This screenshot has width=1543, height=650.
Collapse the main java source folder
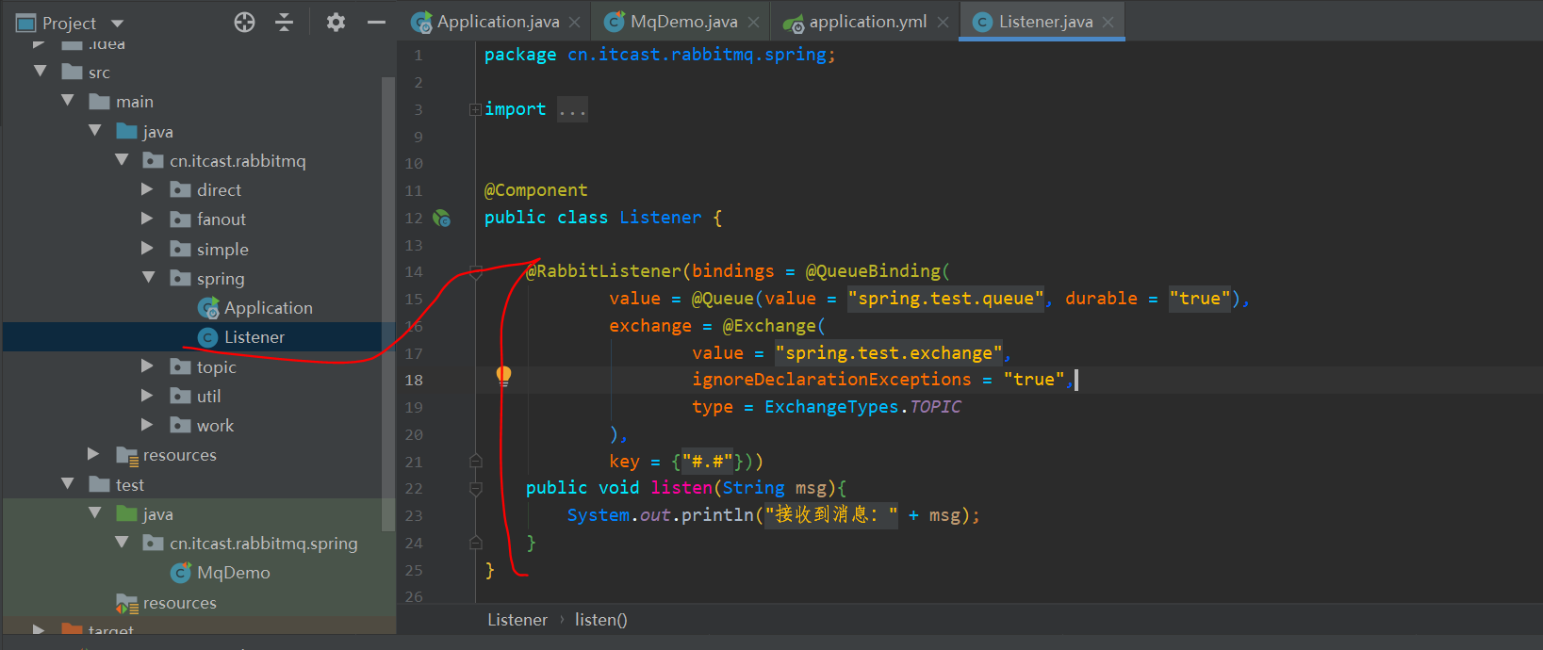point(94,131)
